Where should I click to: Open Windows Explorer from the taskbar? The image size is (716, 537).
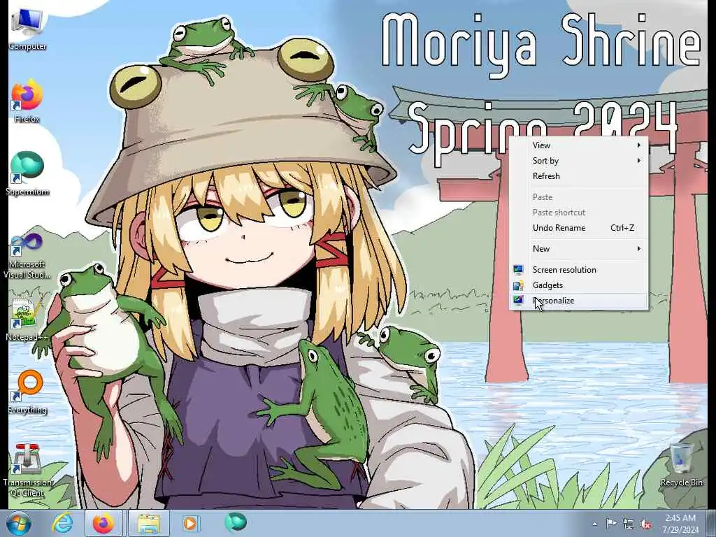coord(149,523)
